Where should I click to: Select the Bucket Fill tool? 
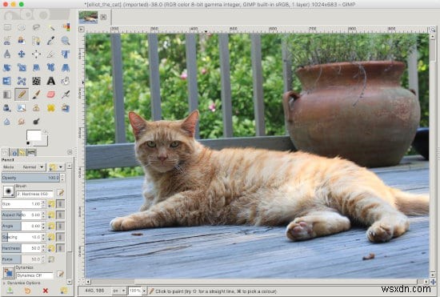66,81
